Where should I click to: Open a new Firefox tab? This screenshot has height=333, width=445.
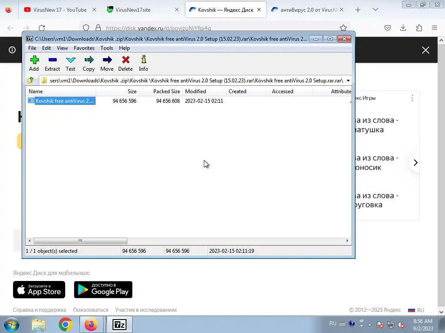coord(358,10)
